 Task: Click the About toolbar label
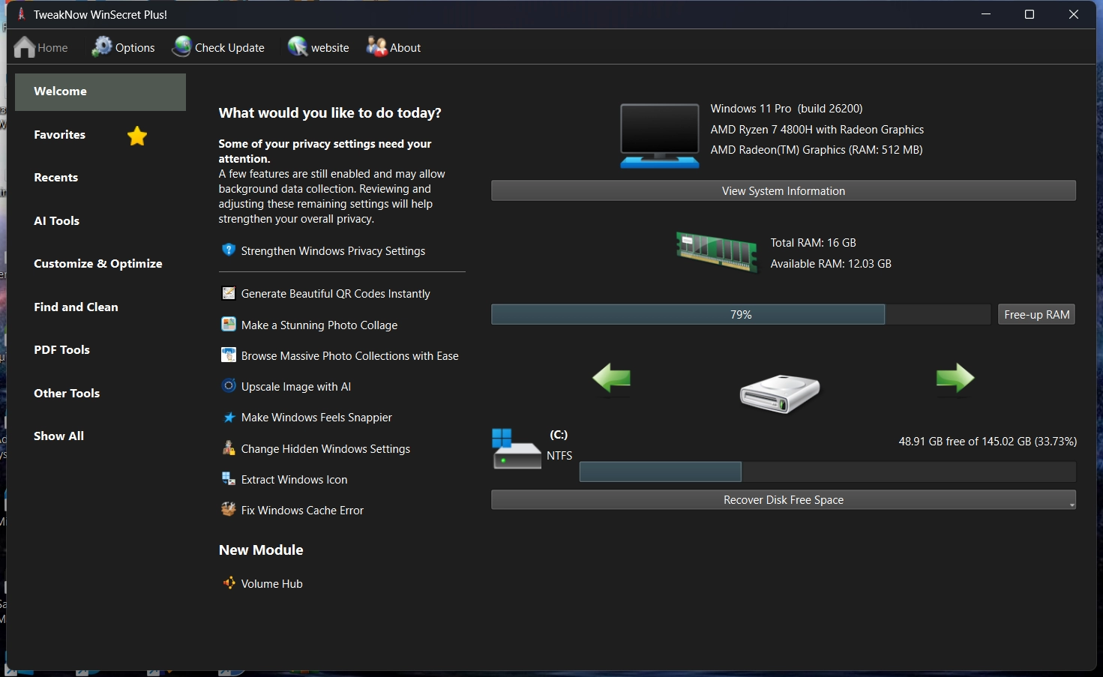(x=405, y=48)
